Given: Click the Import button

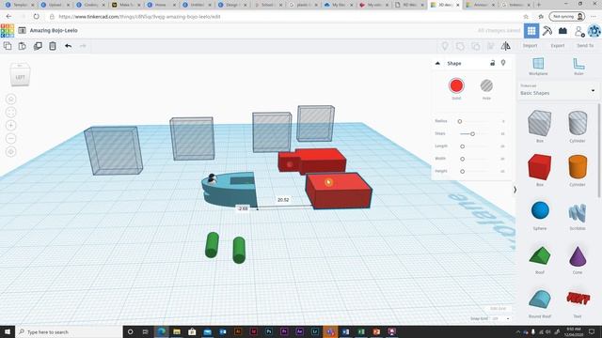Looking at the screenshot, I should click(x=530, y=46).
